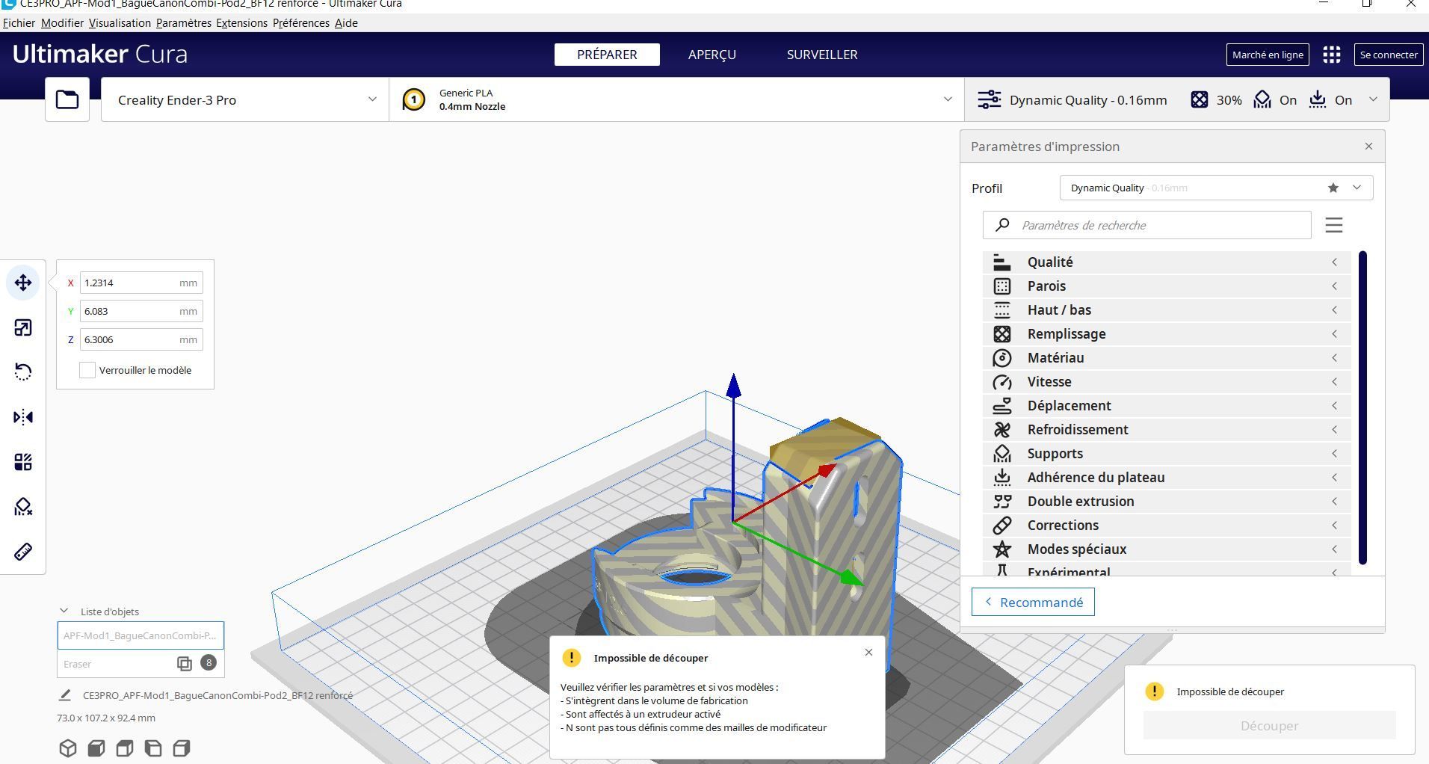Image resolution: width=1429 pixels, height=764 pixels.
Task: Expand the Matériau settings section
Action: pos(1167,357)
